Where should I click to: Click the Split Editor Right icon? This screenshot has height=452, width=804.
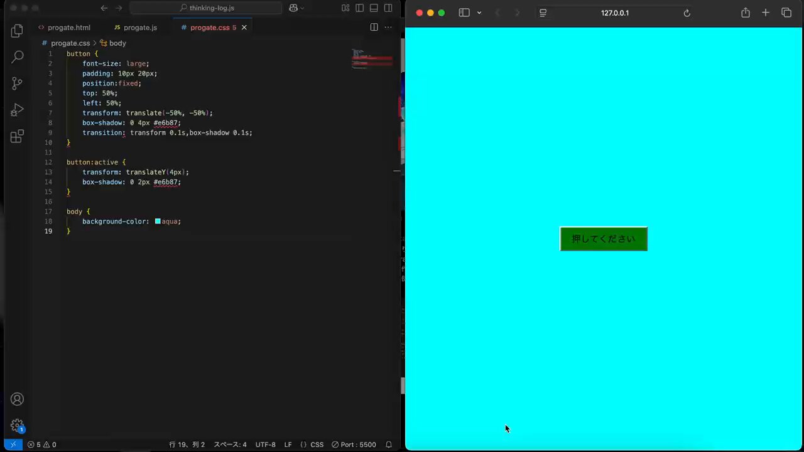(374, 27)
